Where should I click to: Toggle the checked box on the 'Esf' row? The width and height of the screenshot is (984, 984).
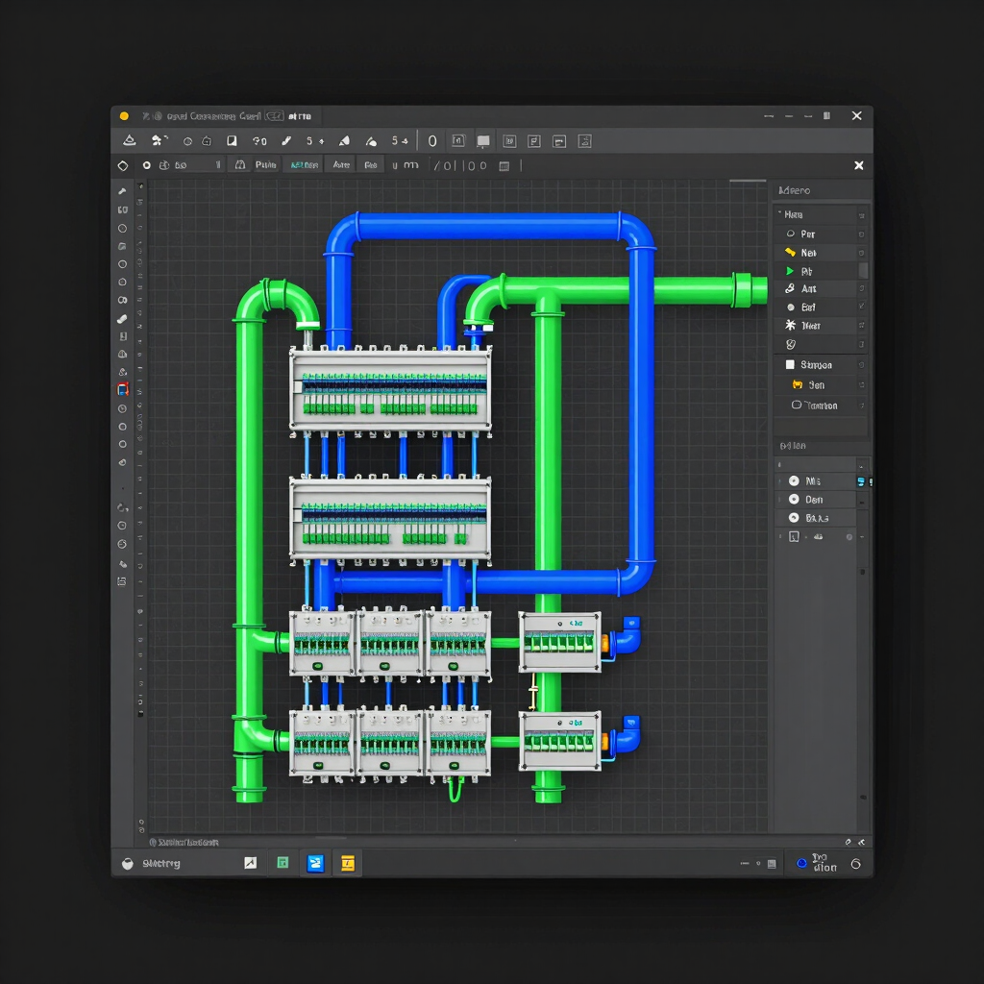tap(861, 307)
